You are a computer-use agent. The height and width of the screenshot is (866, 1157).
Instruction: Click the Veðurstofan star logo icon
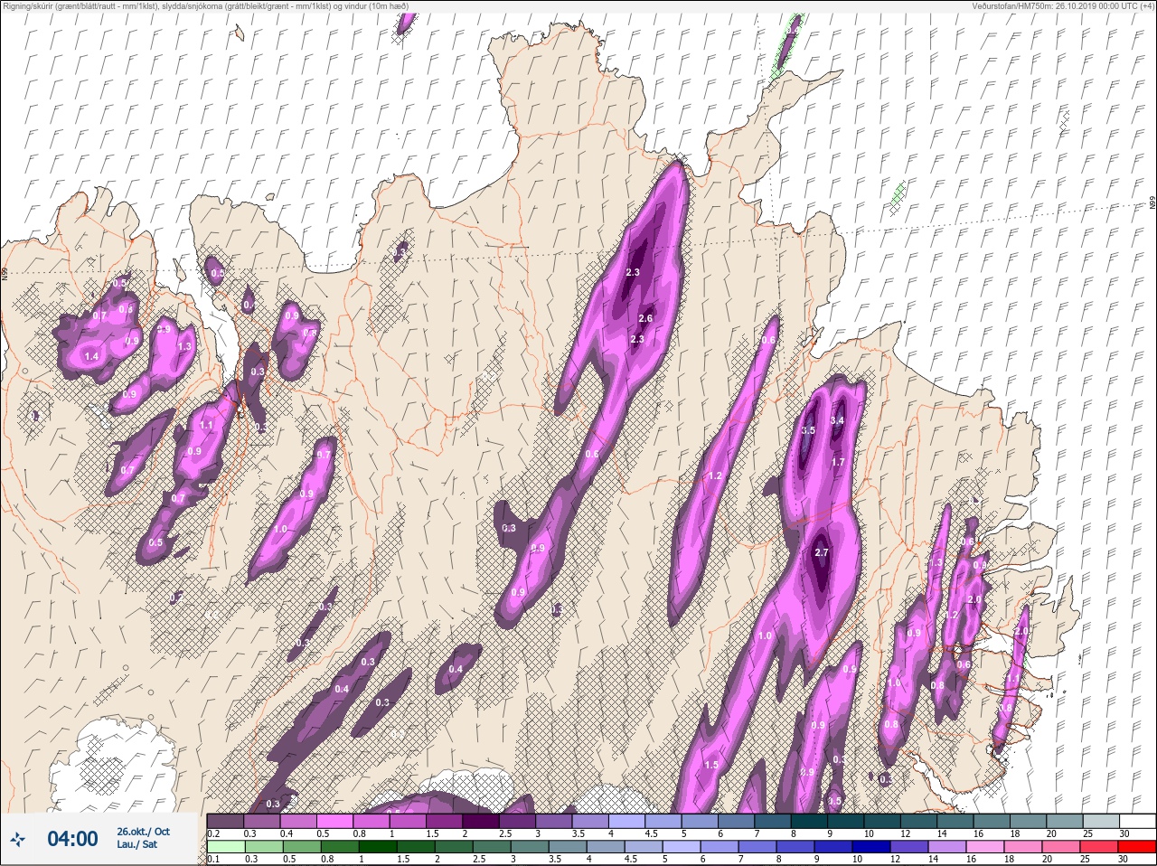[18, 840]
